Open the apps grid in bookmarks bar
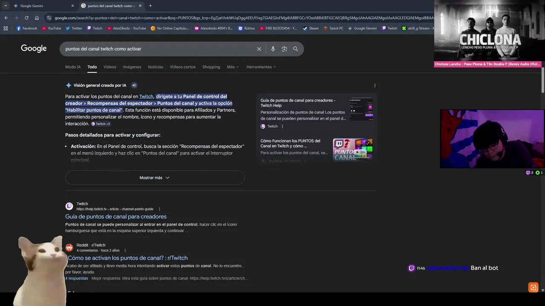The width and height of the screenshot is (545, 306). [6, 28]
